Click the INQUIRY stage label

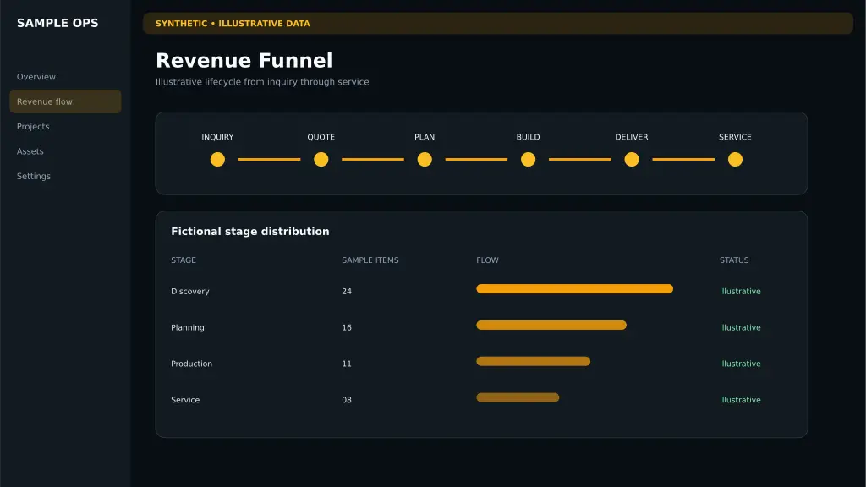coord(217,137)
